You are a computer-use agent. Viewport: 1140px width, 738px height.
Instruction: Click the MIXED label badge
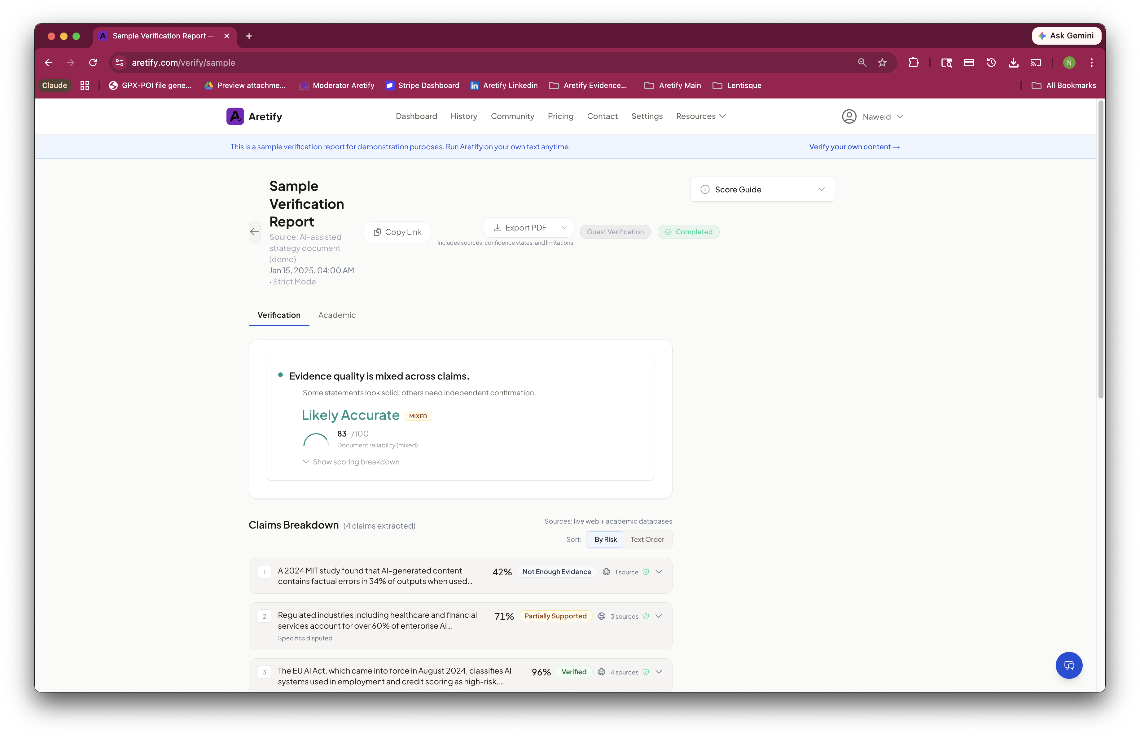(418, 416)
